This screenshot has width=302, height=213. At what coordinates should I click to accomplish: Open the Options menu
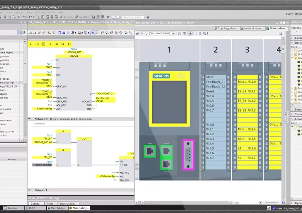point(19,12)
